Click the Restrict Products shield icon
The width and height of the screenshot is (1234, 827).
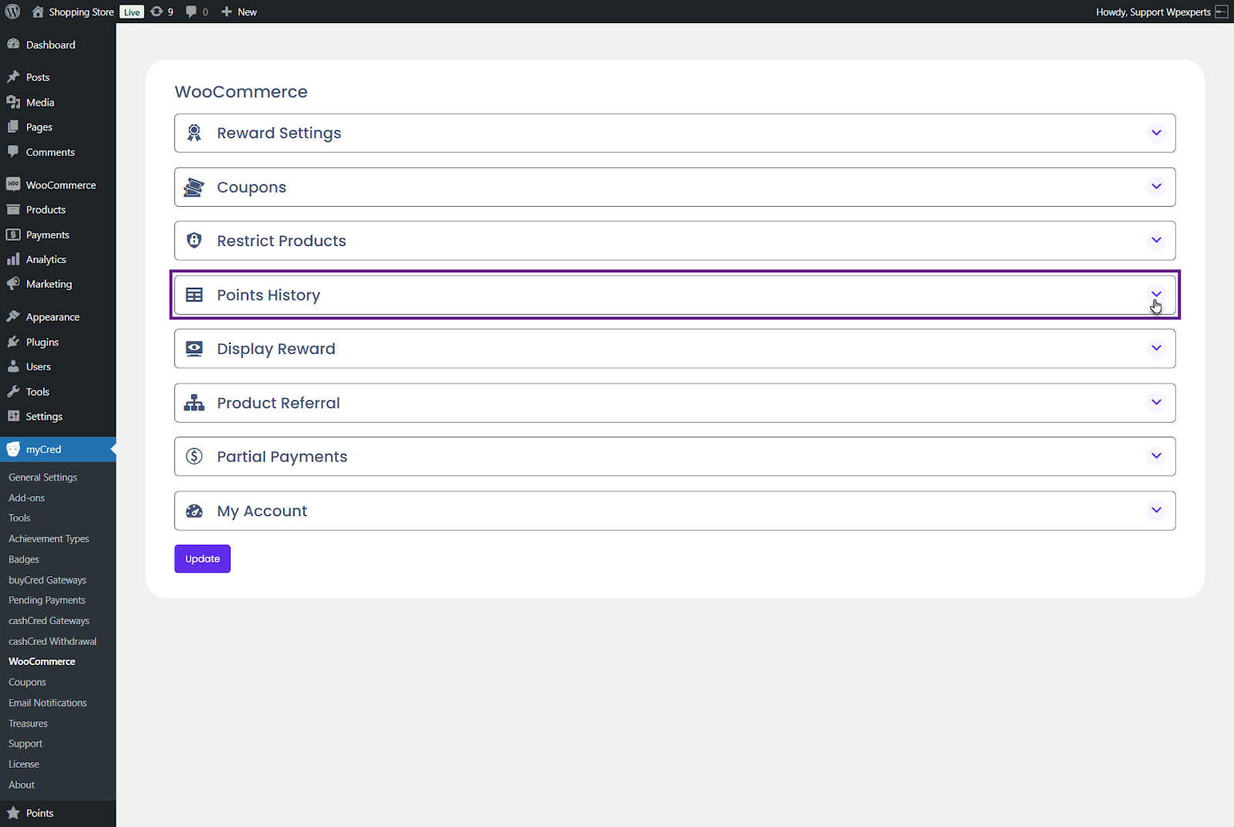click(x=194, y=241)
